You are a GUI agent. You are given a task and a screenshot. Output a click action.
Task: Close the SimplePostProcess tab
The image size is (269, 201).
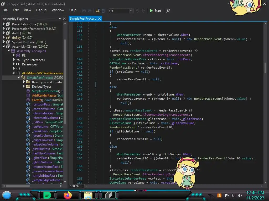[100, 19]
